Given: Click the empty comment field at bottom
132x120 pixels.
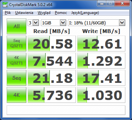Looking at the screenshot, I should [x=66, y=110].
